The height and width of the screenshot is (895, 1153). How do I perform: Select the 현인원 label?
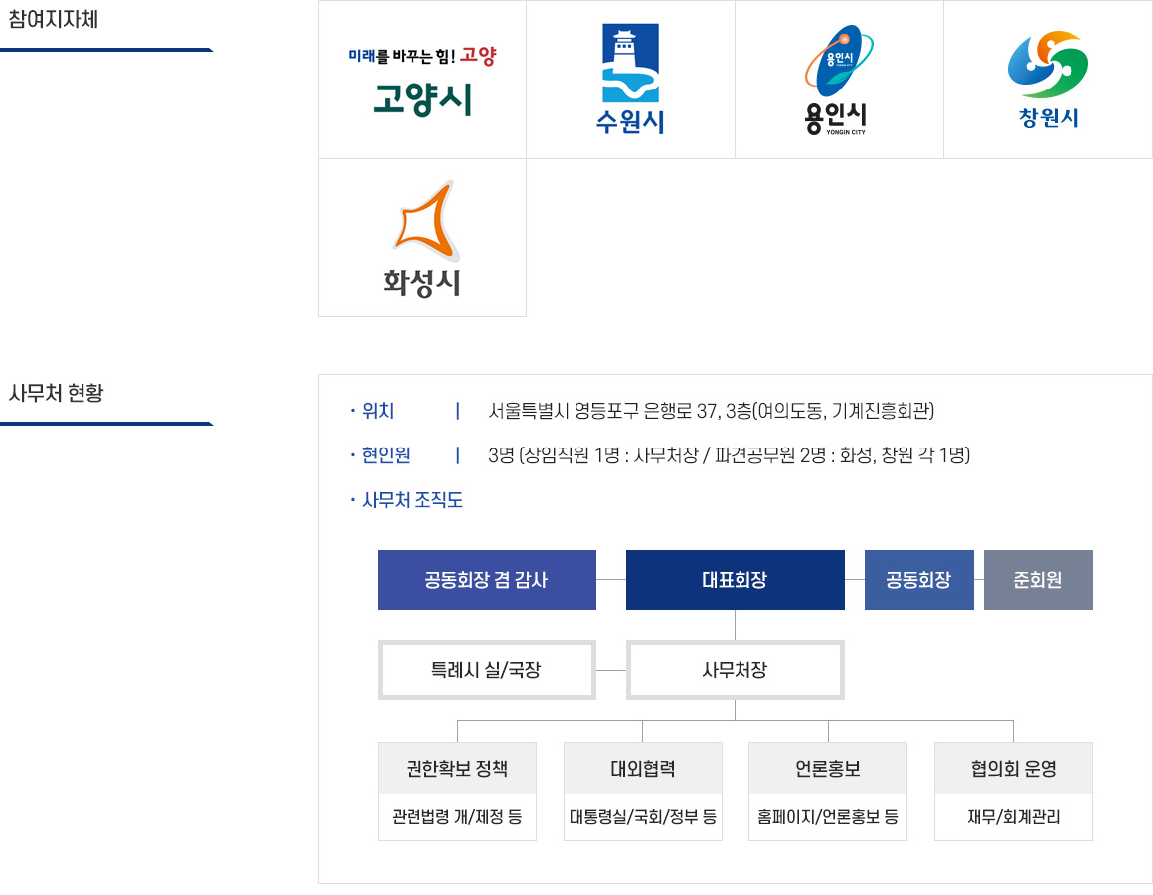pos(386,455)
